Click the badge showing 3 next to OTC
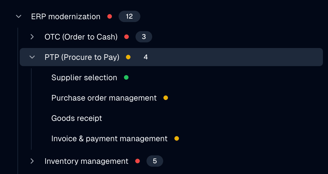The width and height of the screenshot is (328, 174). (x=144, y=37)
